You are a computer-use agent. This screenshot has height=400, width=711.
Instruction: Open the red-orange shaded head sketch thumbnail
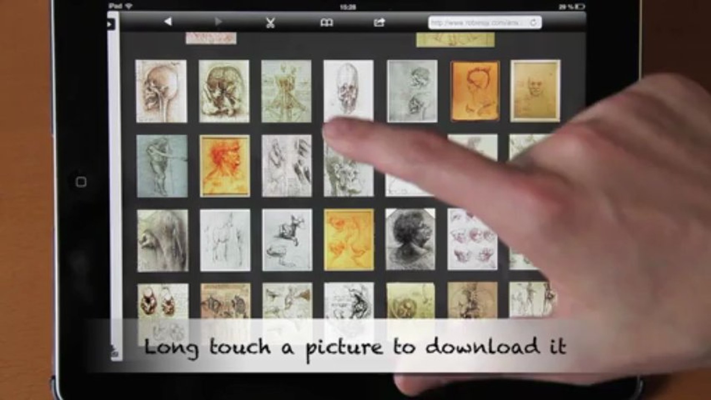click(x=225, y=166)
